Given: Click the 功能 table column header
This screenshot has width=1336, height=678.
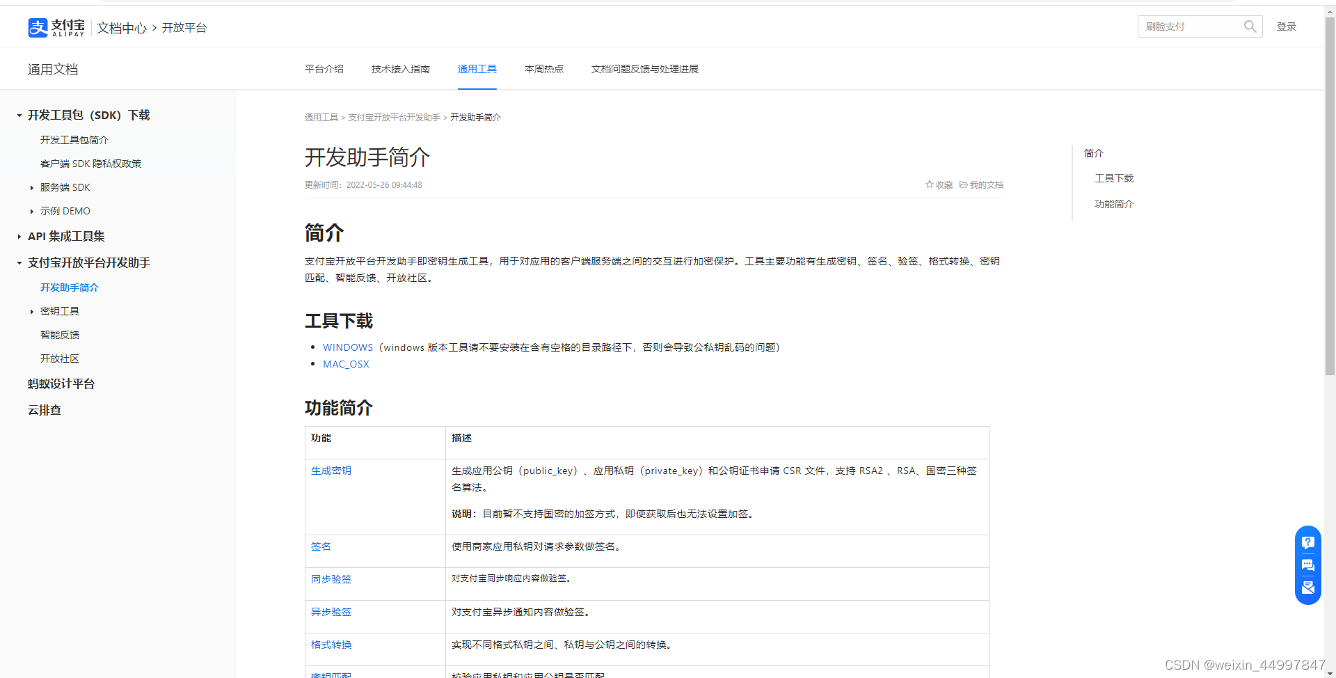Looking at the screenshot, I should coord(321,438).
